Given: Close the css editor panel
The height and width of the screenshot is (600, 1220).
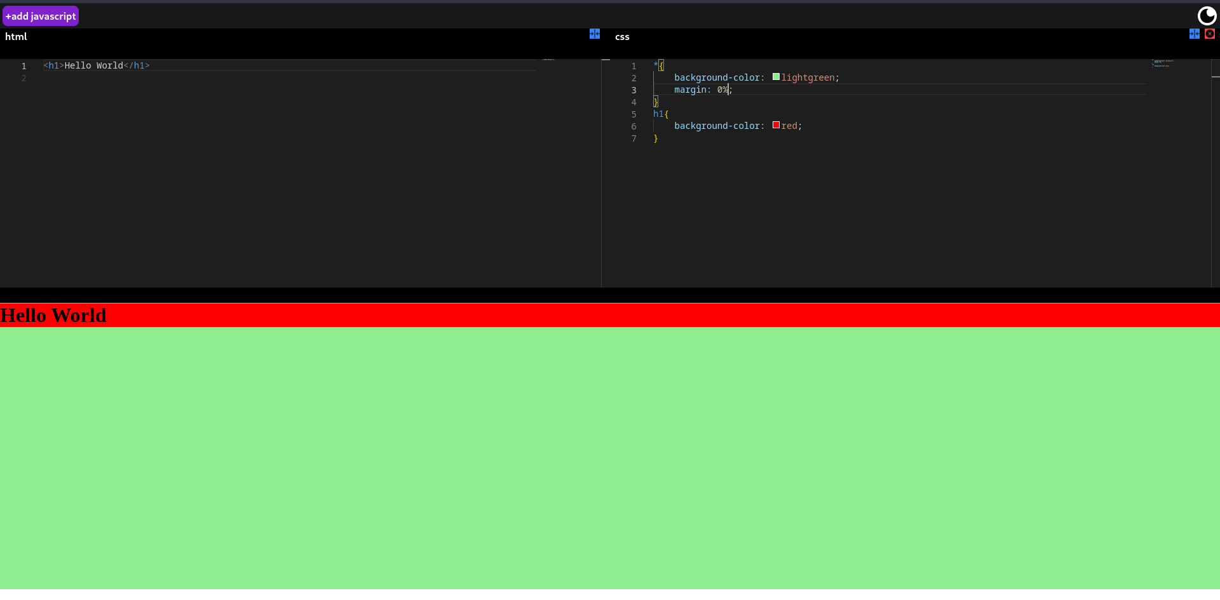Looking at the screenshot, I should 1210,34.
